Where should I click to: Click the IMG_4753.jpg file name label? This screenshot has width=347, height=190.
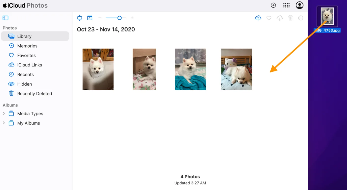[x=327, y=30]
